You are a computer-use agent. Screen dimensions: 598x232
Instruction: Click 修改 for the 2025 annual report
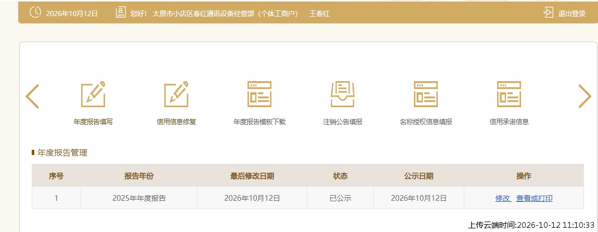(x=503, y=198)
